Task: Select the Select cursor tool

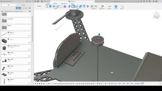Action: tap(122, 6)
